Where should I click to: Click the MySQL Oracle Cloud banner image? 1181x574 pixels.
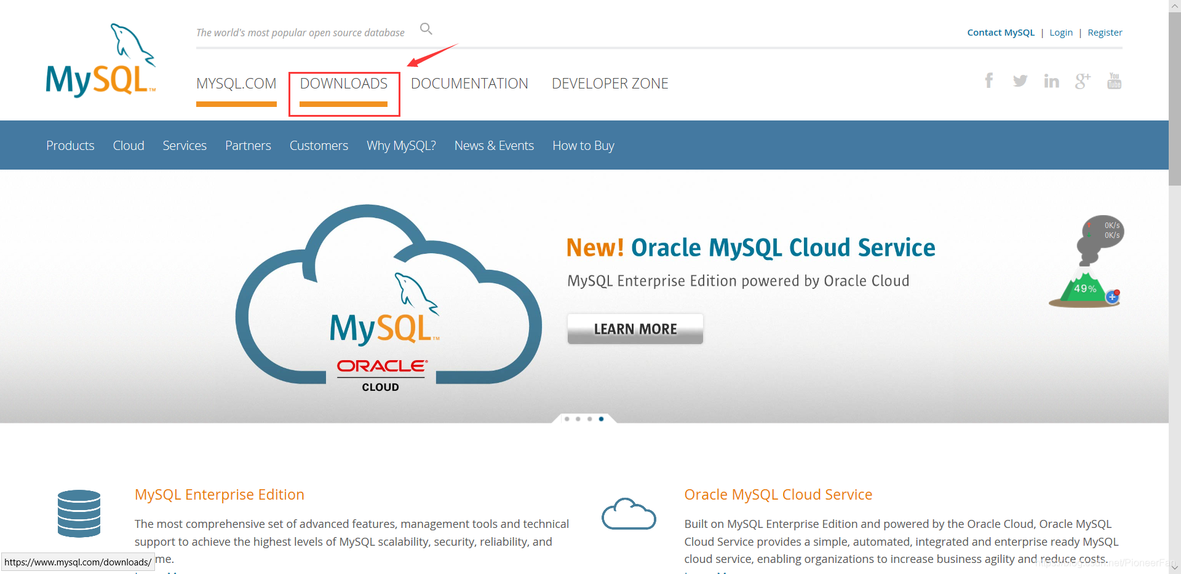[388, 297]
